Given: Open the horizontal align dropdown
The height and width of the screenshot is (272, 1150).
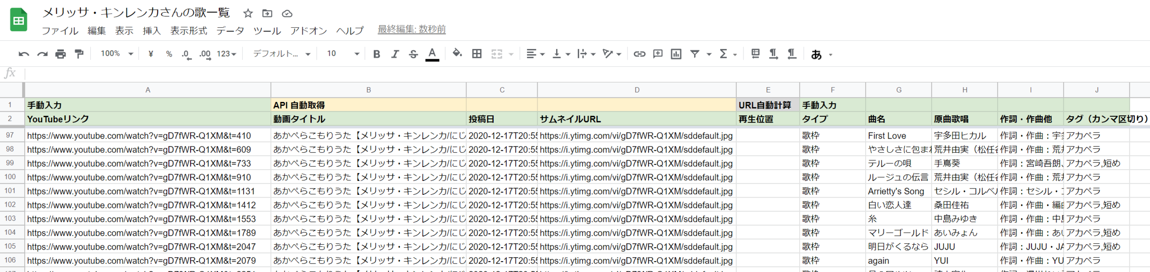Looking at the screenshot, I should tap(535, 54).
